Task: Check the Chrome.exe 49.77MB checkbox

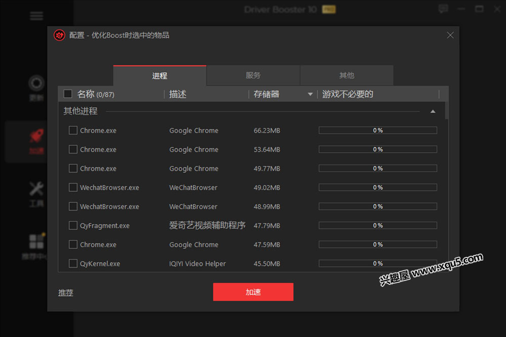Action: [x=73, y=168]
